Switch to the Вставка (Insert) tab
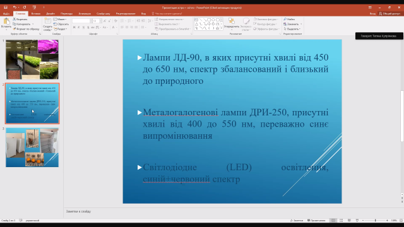This screenshot has height=227, width=404. pyautogui.click(x=36, y=14)
